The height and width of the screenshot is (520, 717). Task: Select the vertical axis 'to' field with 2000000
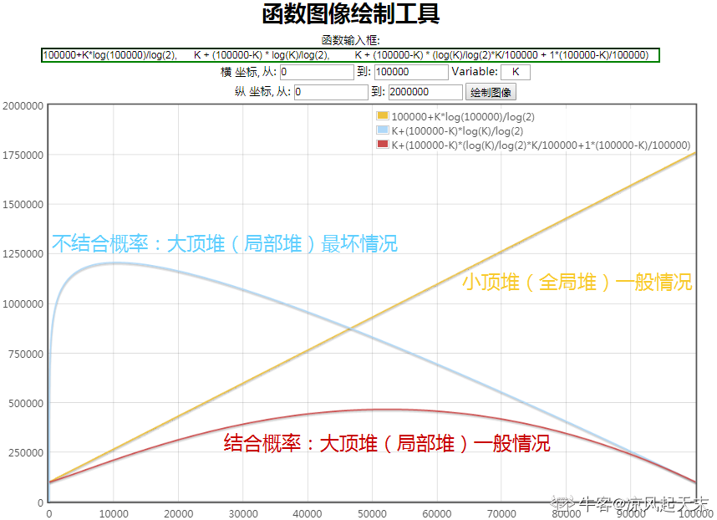tap(424, 92)
